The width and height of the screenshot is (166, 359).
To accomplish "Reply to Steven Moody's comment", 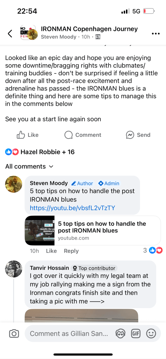I will pos(71,251).
